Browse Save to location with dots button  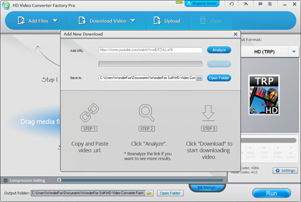(199, 78)
